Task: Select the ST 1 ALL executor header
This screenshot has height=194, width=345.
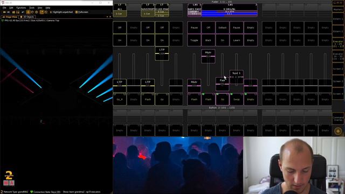Action: pyautogui.click(x=120, y=10)
